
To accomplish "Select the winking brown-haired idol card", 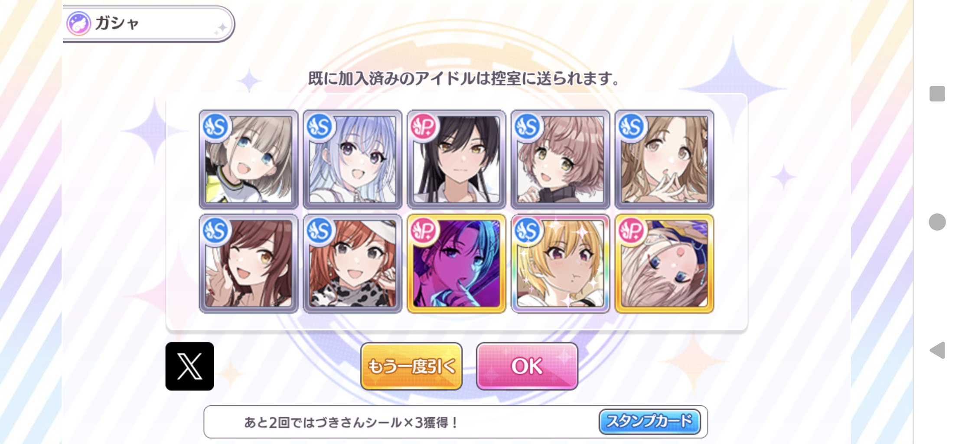I will [248, 263].
